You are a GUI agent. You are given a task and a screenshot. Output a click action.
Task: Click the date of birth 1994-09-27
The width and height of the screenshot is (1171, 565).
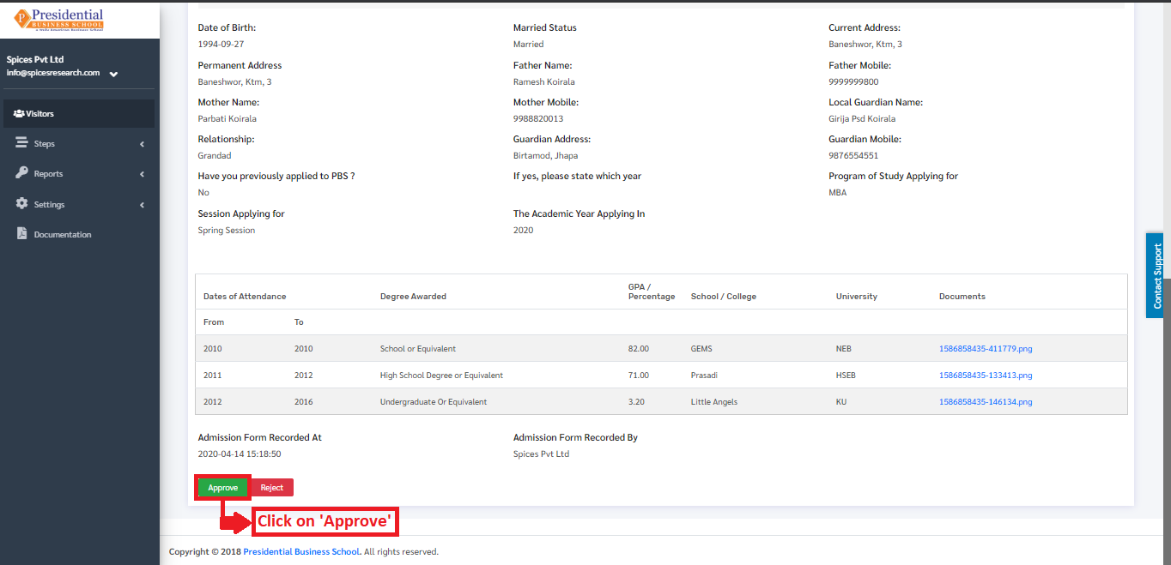tap(221, 45)
